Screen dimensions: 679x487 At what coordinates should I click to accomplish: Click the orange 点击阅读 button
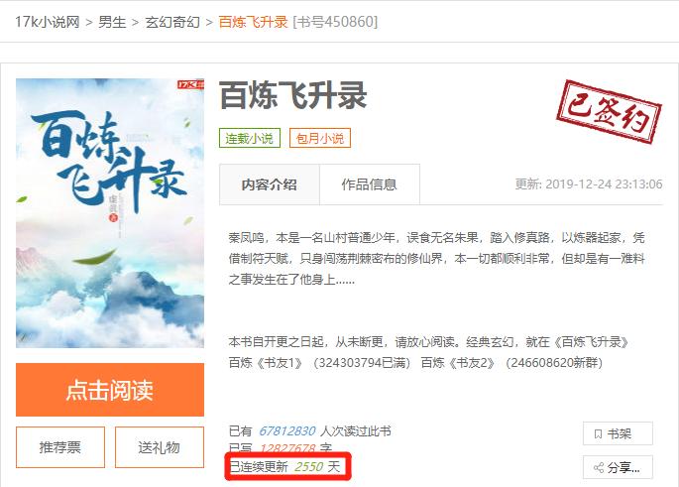tap(110, 390)
